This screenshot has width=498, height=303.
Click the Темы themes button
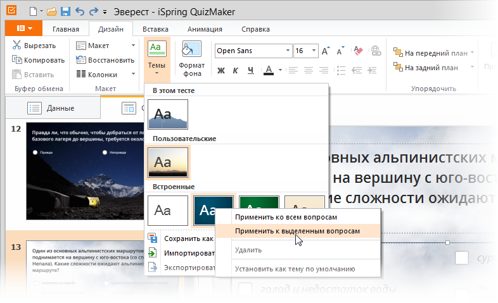pyautogui.click(x=157, y=59)
